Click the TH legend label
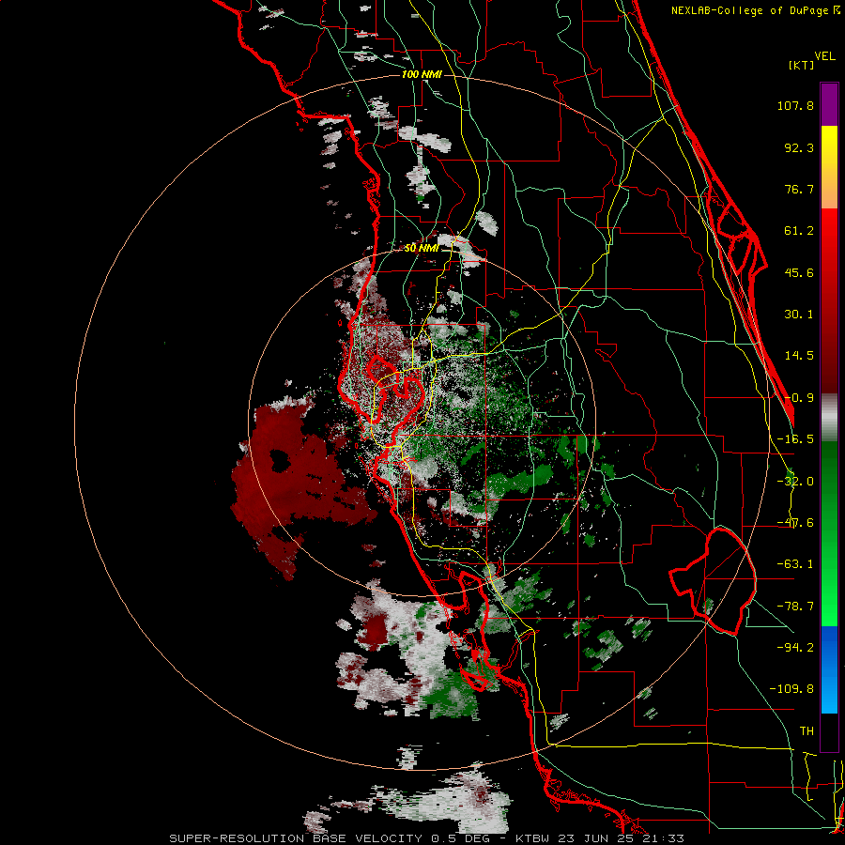The width and height of the screenshot is (845, 845). coord(807,731)
